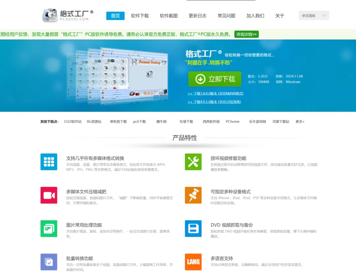Go to the 首页 tab
356x277 pixels.
point(115,16)
